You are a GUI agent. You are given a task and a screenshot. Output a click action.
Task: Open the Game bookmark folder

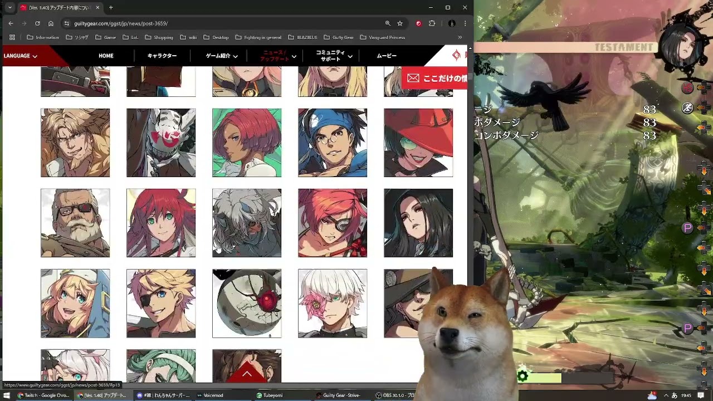105,37
